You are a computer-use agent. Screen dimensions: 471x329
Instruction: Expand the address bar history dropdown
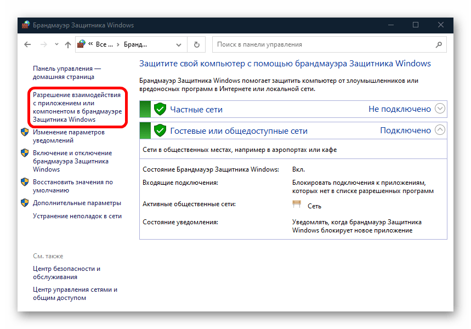(x=179, y=45)
